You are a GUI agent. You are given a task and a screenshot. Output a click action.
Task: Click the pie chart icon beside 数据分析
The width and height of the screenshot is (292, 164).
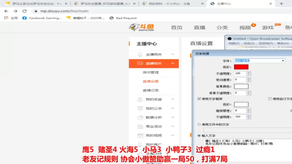click(x=140, y=117)
